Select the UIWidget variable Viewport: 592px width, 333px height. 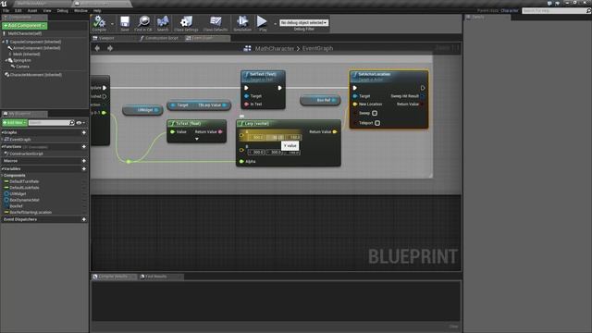tap(18, 193)
